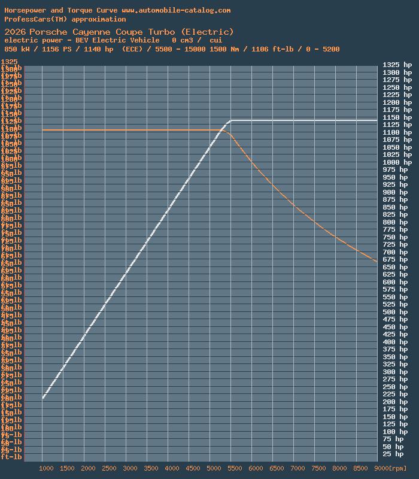Click the '1000' rpm axis label
419x479 pixels.
point(46,468)
